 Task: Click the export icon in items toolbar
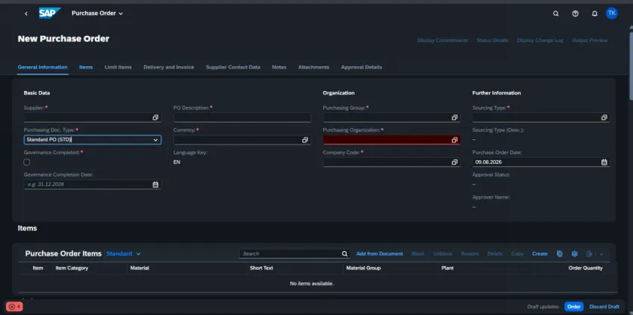coord(589,254)
